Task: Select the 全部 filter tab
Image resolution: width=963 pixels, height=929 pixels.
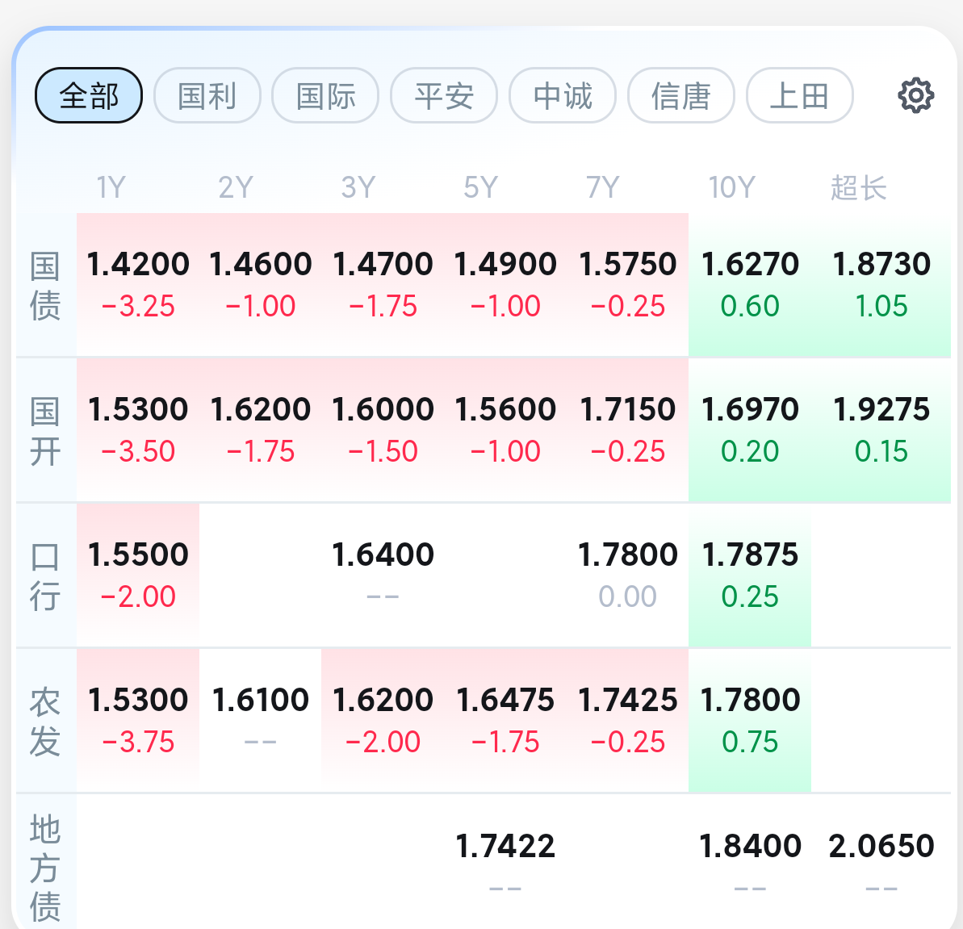Action: [x=89, y=96]
